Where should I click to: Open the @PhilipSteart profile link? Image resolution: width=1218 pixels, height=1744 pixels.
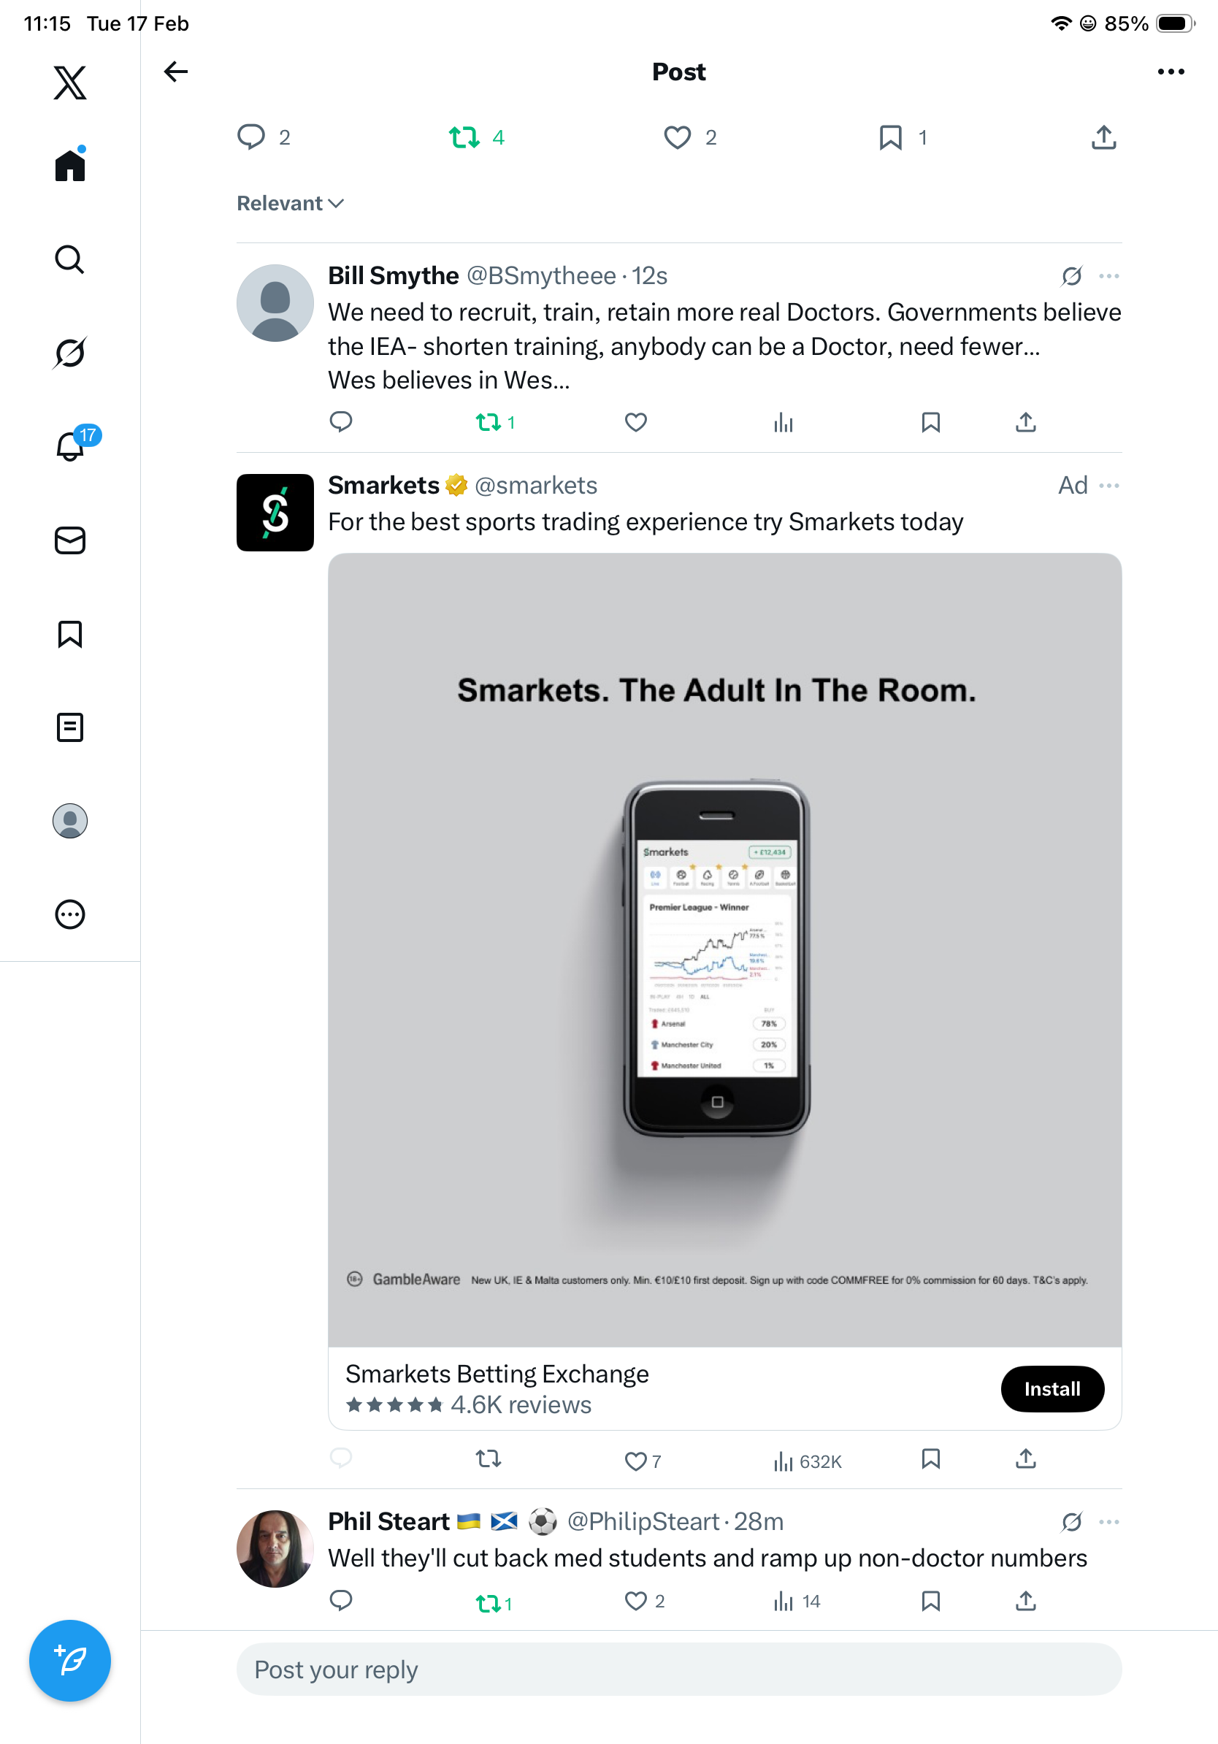pos(643,1521)
